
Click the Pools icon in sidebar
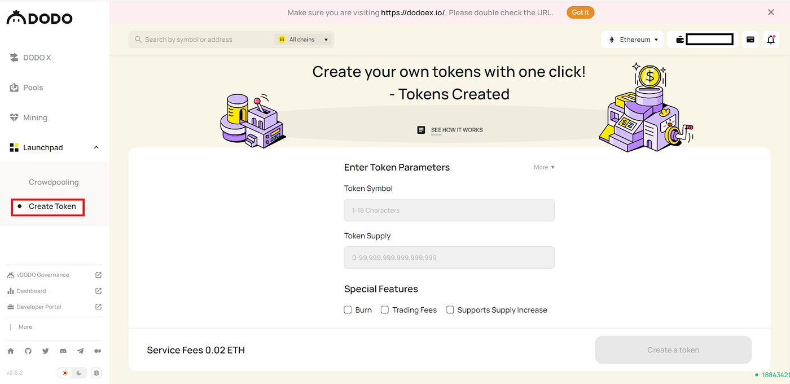click(15, 88)
